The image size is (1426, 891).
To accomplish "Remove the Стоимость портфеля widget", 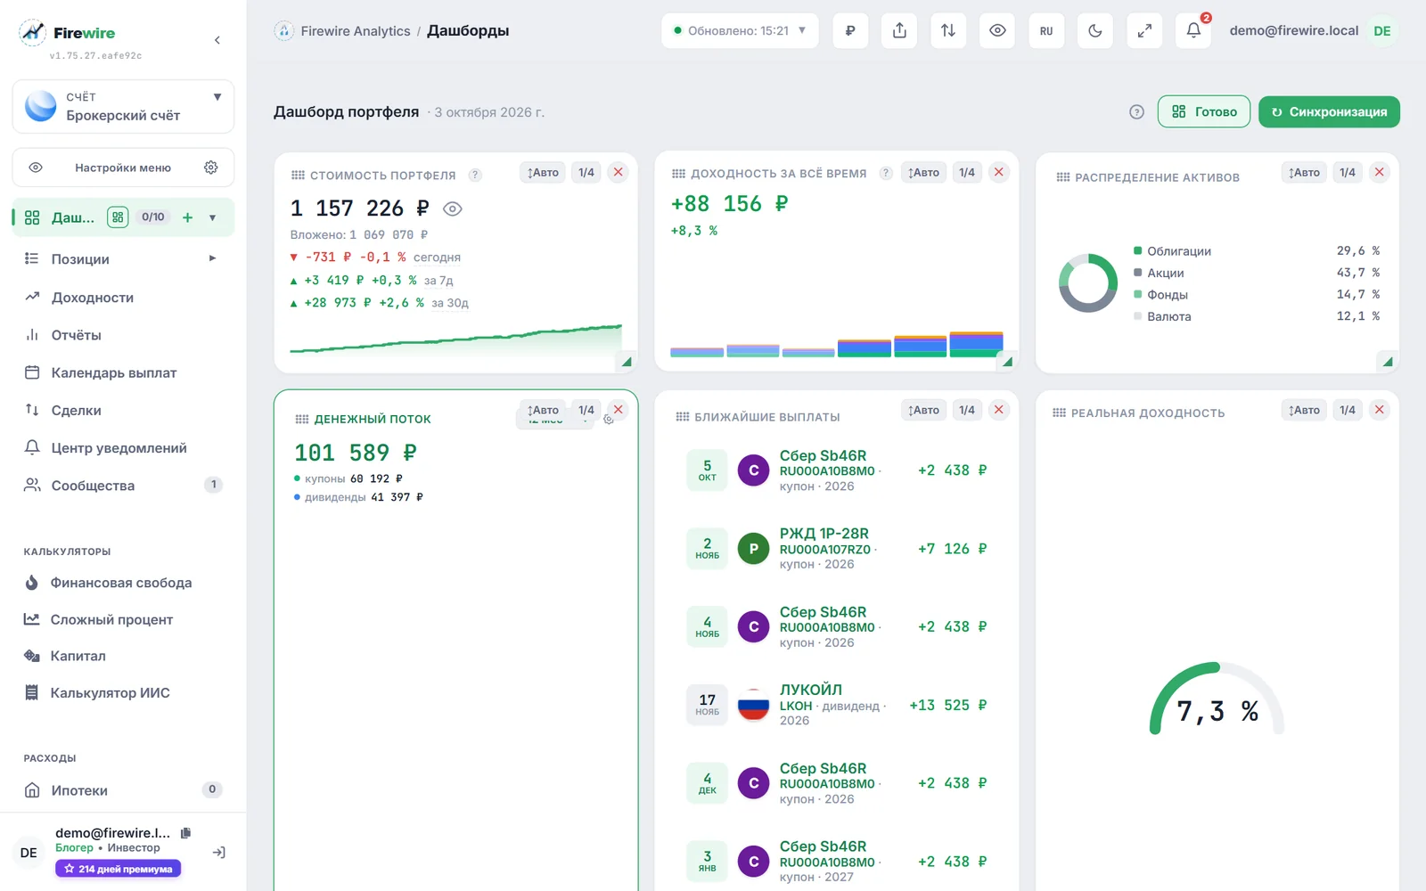I will pyautogui.click(x=619, y=173).
